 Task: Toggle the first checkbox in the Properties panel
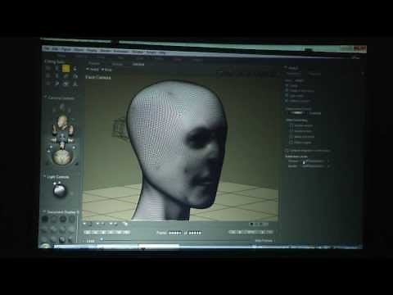(287, 85)
